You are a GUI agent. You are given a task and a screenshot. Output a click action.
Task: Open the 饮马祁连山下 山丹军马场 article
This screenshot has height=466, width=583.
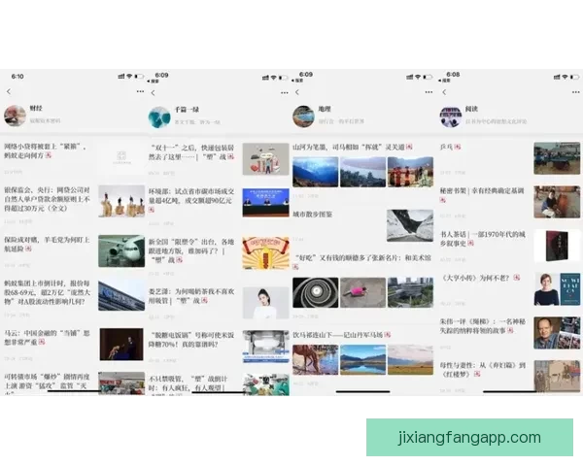click(x=341, y=335)
